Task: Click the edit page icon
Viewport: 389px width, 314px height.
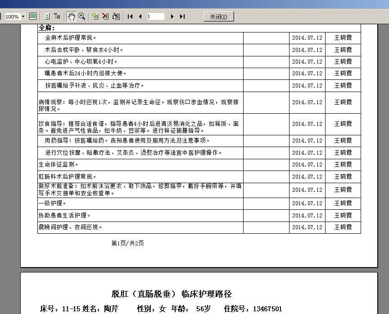Action: pyautogui.click(x=116, y=16)
